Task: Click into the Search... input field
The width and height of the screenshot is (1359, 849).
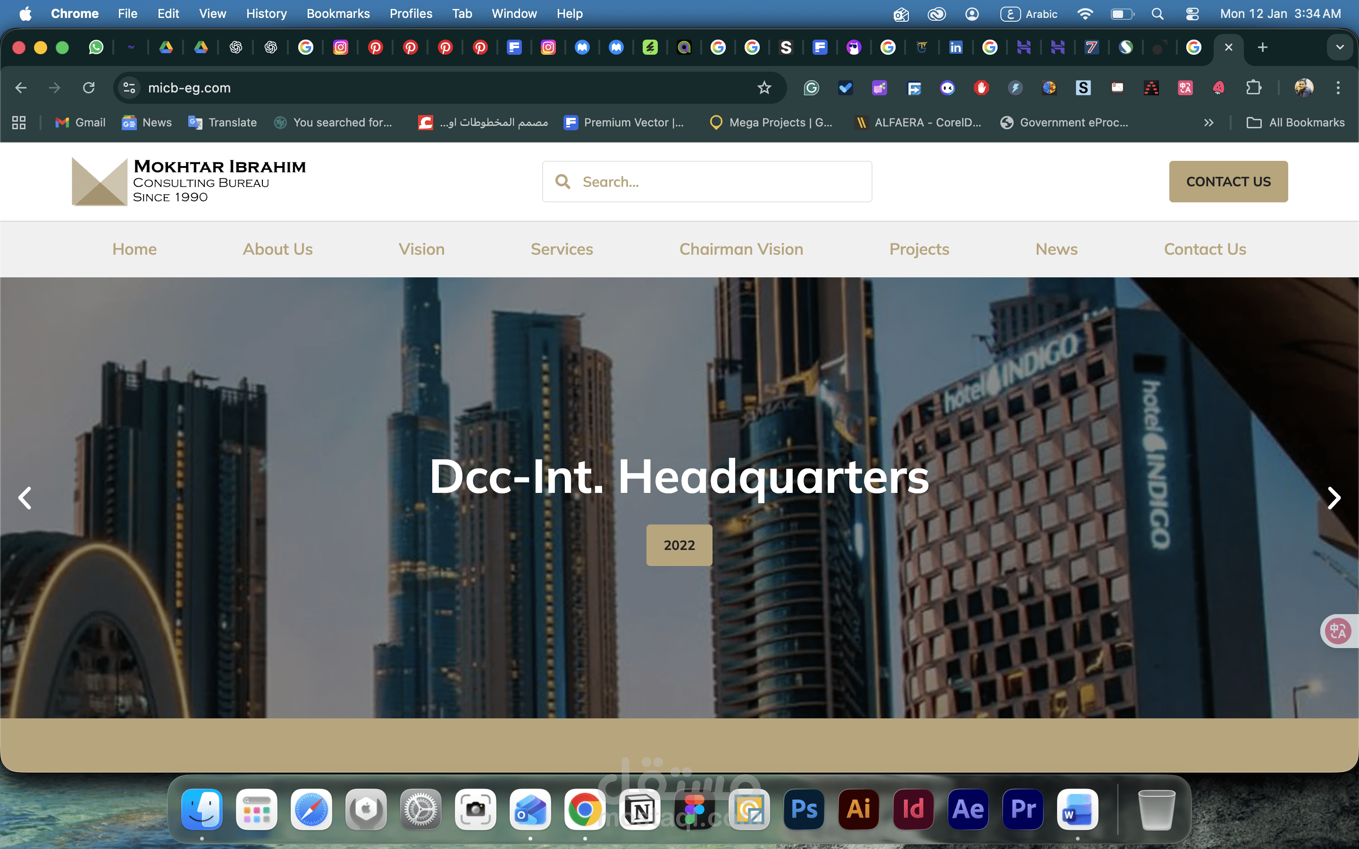Action: click(719, 182)
